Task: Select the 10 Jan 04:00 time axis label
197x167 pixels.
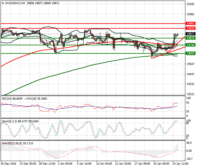Action: [104, 164]
